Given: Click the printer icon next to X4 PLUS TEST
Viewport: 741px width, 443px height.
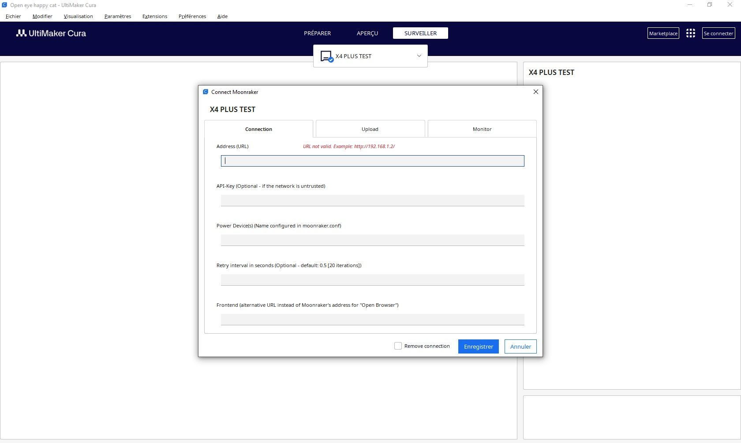Looking at the screenshot, I should point(326,56).
